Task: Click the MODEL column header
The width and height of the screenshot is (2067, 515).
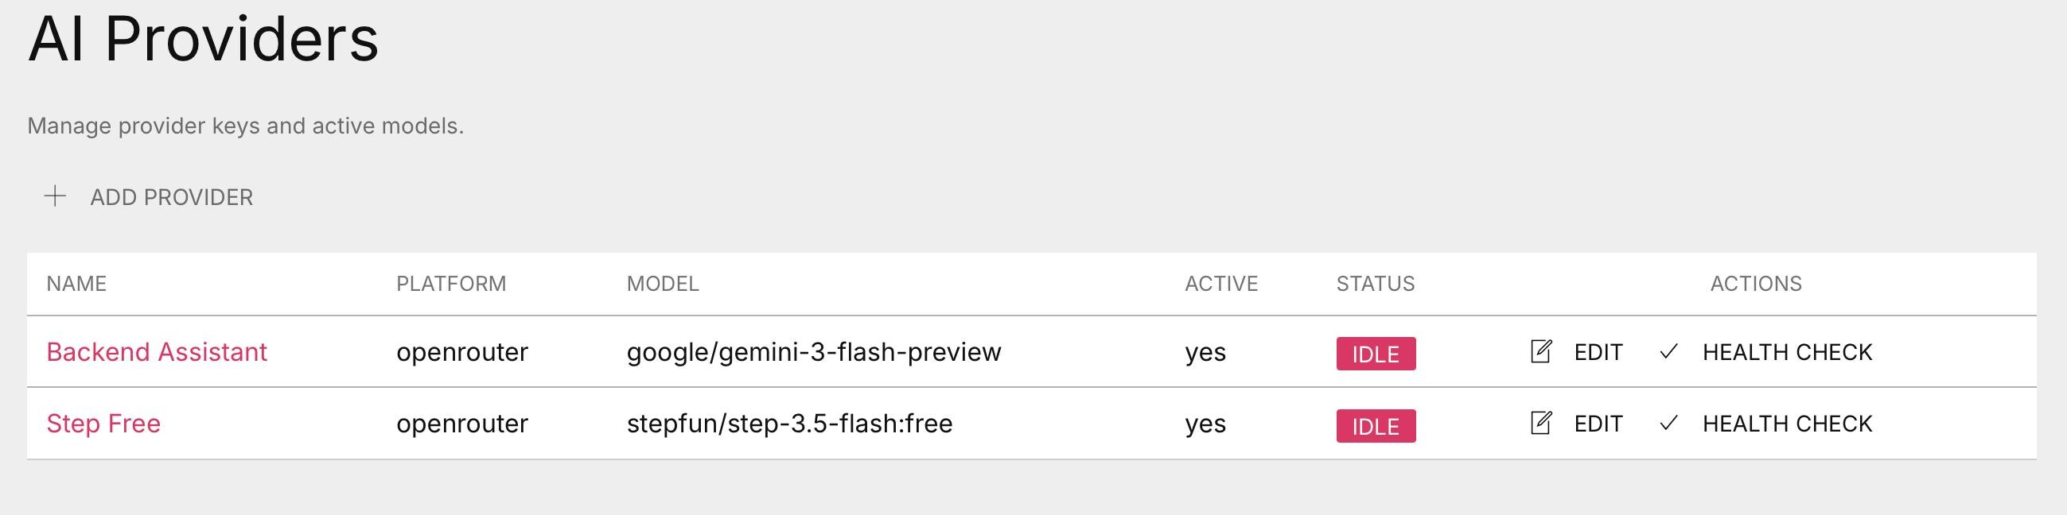Action: pyautogui.click(x=663, y=284)
